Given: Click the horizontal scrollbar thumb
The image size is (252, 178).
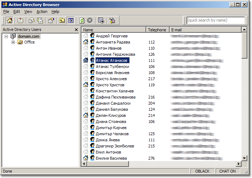Looking at the screenshot, I should pyautogui.click(x=108, y=164).
